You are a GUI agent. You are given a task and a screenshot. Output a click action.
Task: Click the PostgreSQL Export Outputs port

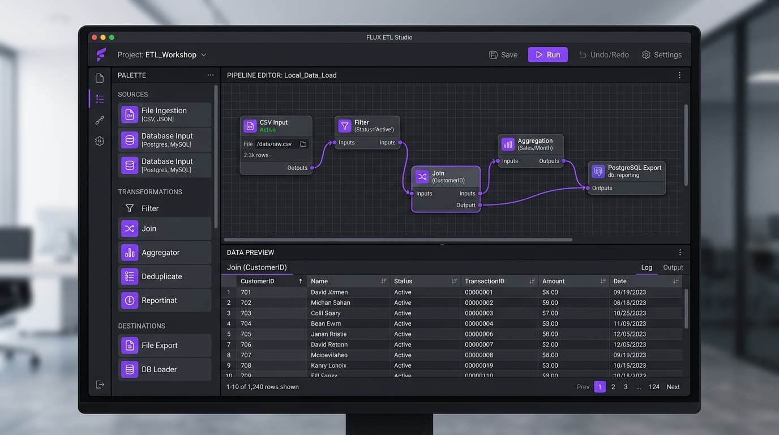coord(588,188)
